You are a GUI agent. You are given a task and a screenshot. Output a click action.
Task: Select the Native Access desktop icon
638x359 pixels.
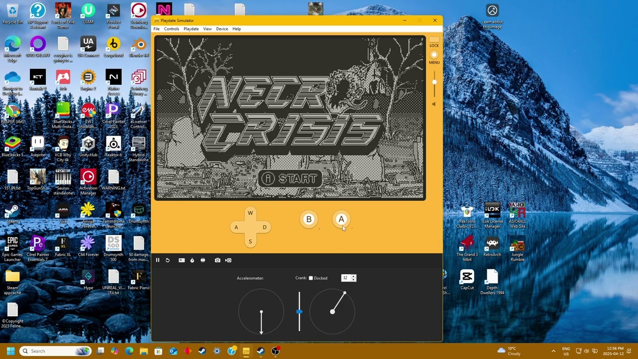pos(113,83)
